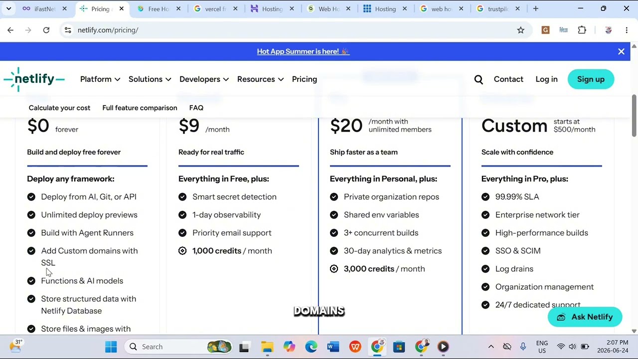Open the Contact page
The image size is (638, 359).
[508, 79]
